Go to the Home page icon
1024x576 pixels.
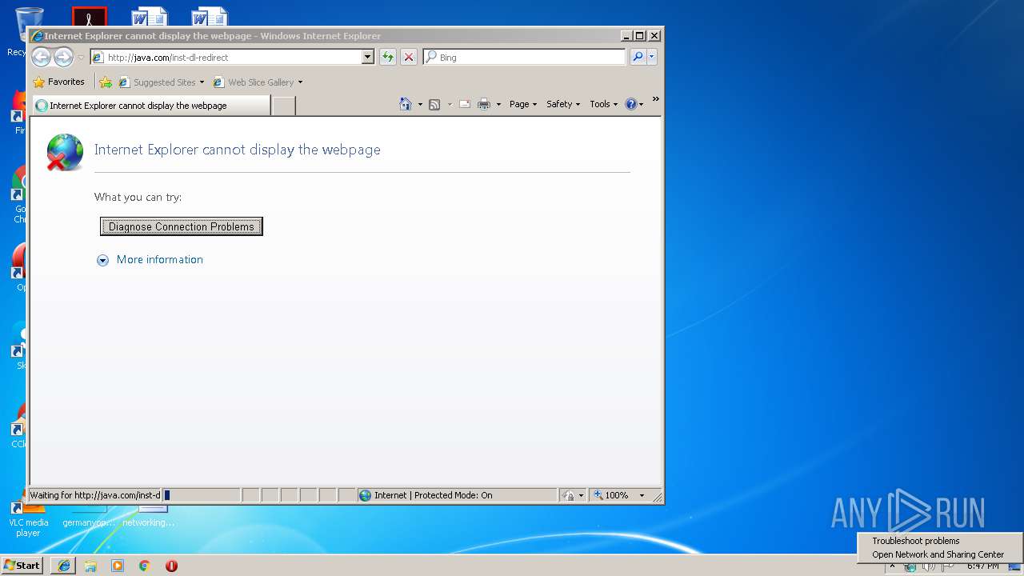(406, 104)
